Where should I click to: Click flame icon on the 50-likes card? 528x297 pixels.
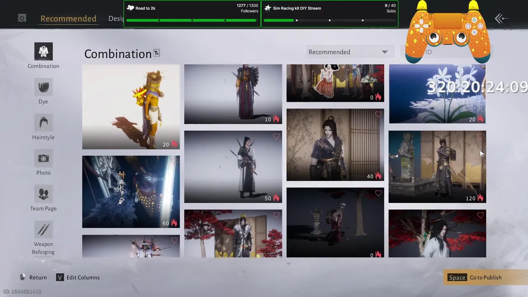(276, 198)
